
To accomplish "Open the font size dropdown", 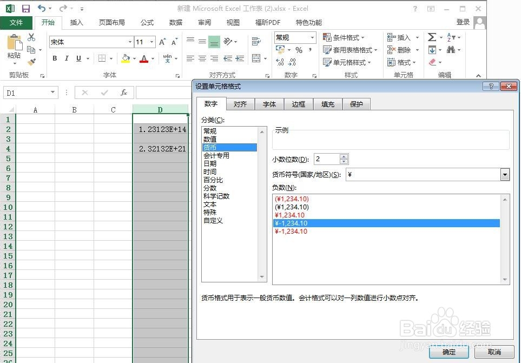I will pos(152,42).
